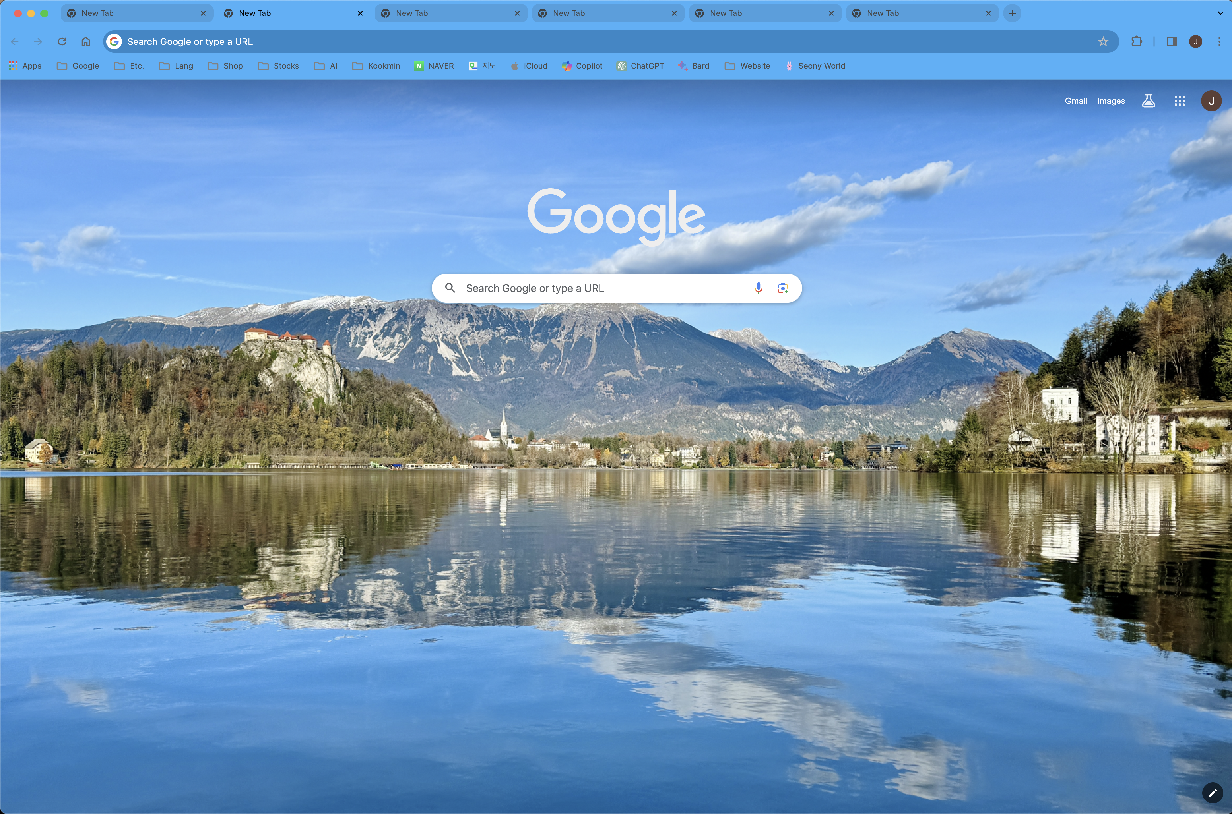Toggle the side panel button
Screen dimensions: 1232x814
[1171, 42]
